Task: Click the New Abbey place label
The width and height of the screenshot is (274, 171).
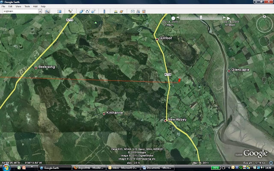Action: [x=177, y=120]
